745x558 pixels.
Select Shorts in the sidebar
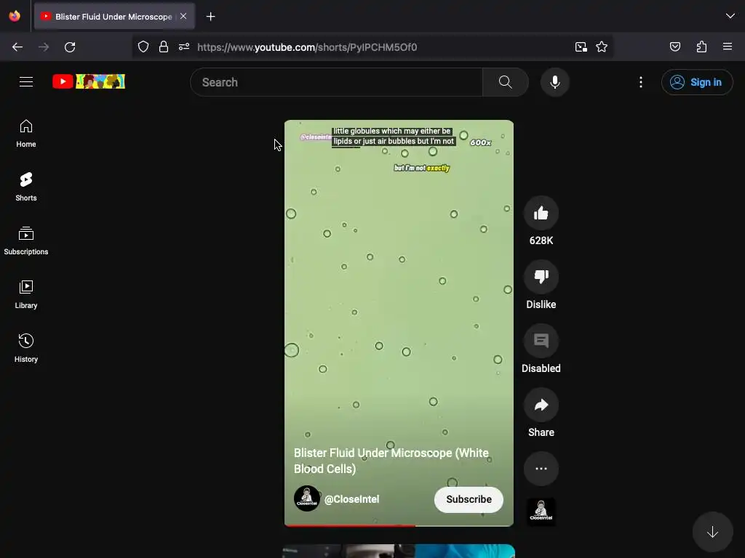click(x=26, y=187)
